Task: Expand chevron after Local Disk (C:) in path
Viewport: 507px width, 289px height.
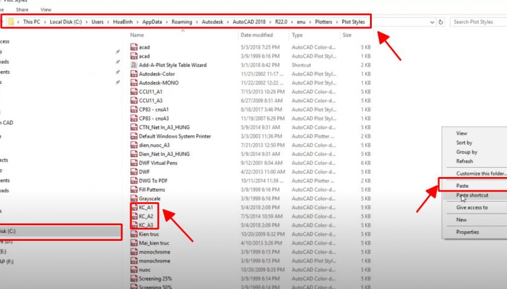Action: coord(87,22)
